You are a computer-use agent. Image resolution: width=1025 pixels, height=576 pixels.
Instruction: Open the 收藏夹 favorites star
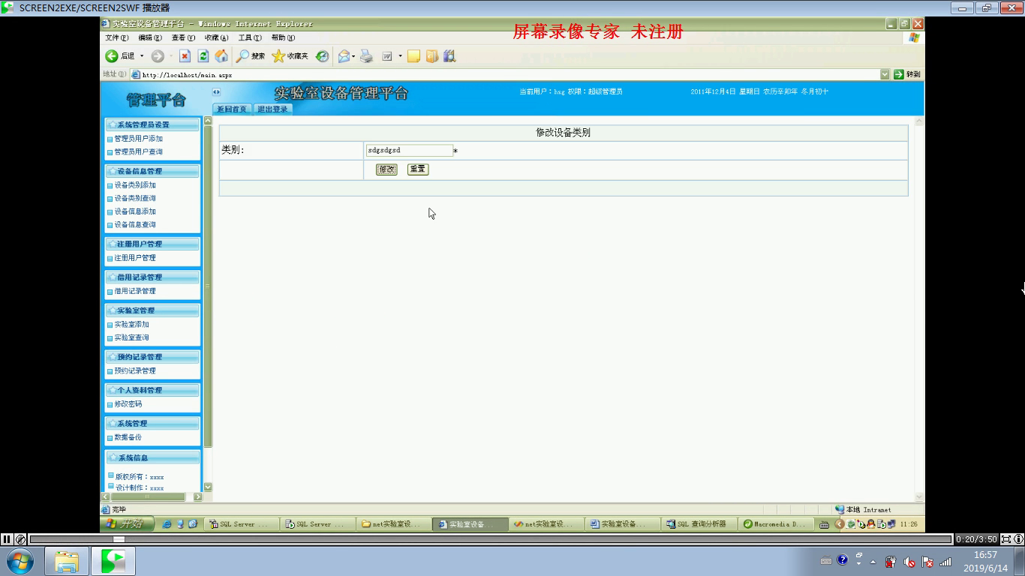point(290,56)
